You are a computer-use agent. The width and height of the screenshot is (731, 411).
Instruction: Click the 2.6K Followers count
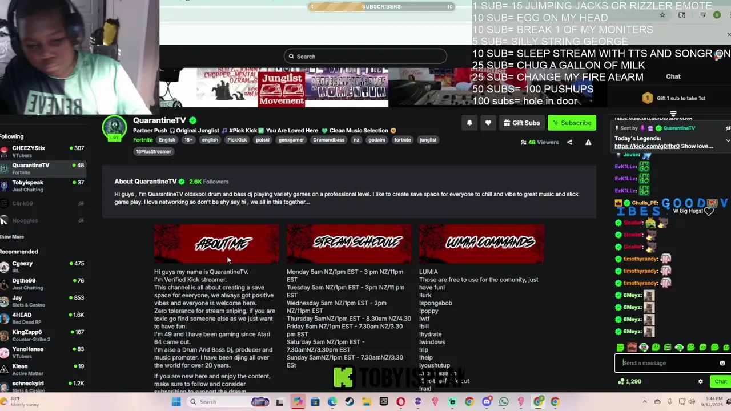[209, 182]
